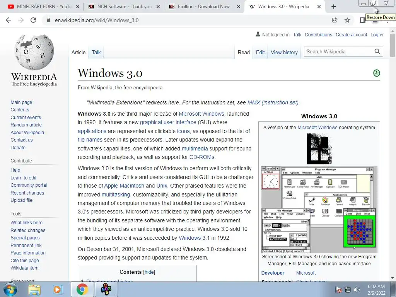
Task: Share this page using the share icon
Action: pyautogui.click(x=335, y=20)
